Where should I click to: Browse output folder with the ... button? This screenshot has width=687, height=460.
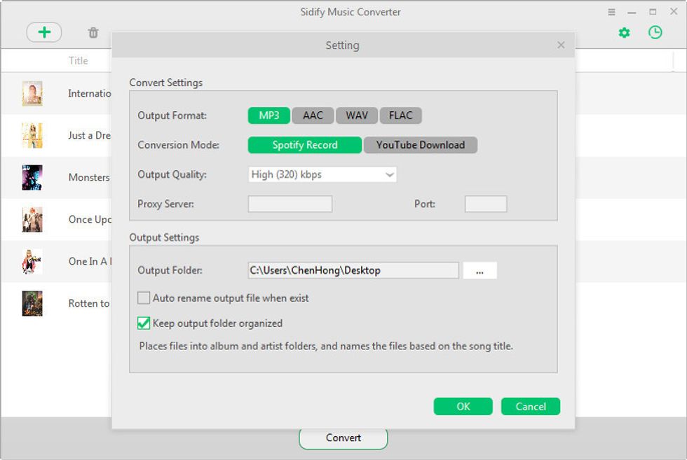[479, 270]
